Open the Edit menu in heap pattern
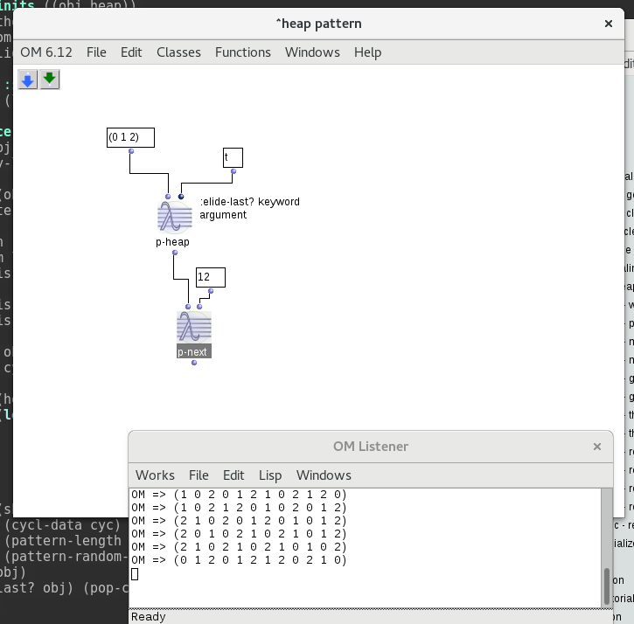This screenshot has width=634, height=624. pos(131,52)
